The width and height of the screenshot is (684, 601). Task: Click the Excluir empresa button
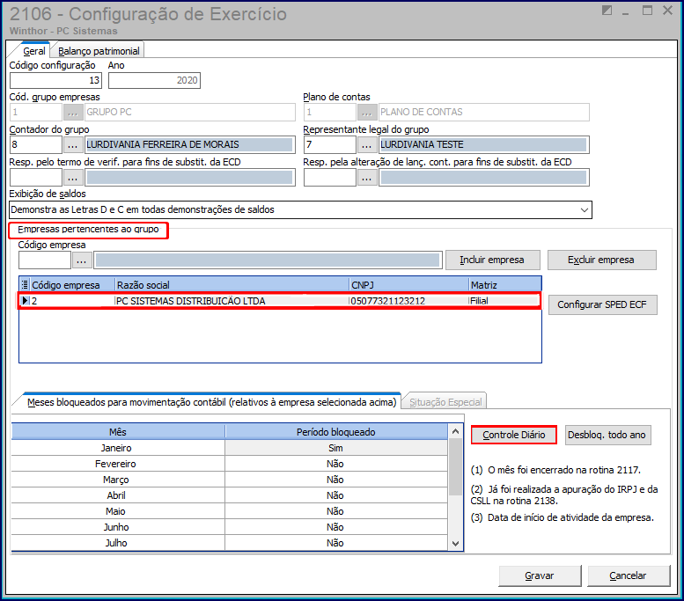click(601, 260)
